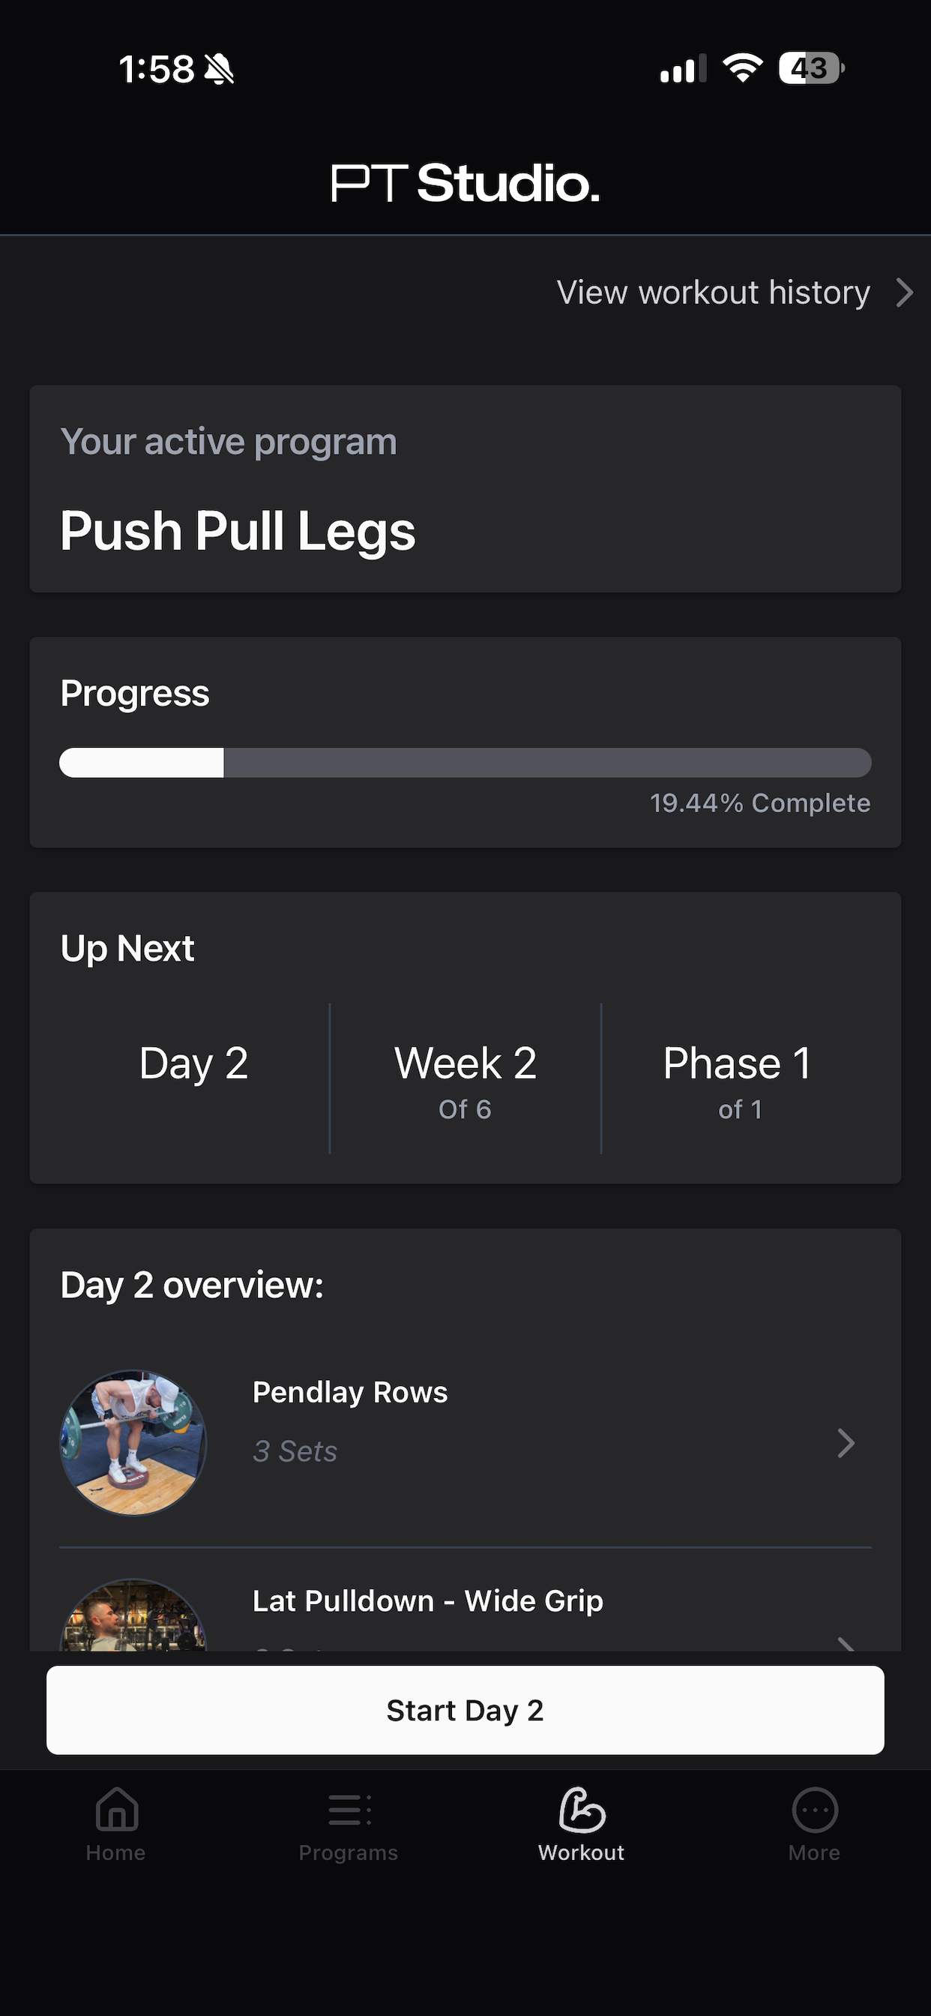Viewport: 931px width, 2016px height.
Task: Tap the cellular signal bars
Action: point(683,69)
